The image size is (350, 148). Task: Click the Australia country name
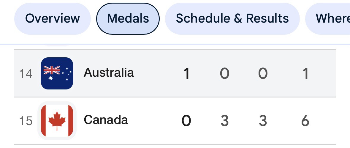coord(109,73)
